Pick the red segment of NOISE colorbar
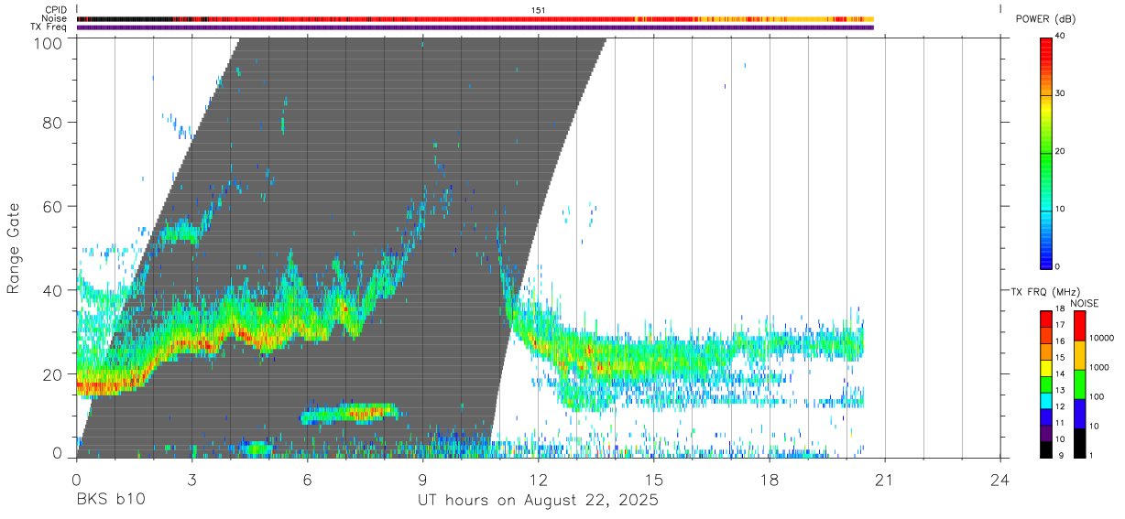The width and height of the screenshot is (1125, 519). (1078, 326)
